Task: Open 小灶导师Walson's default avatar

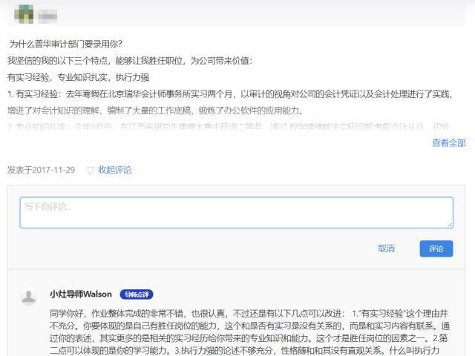Action: point(29,297)
